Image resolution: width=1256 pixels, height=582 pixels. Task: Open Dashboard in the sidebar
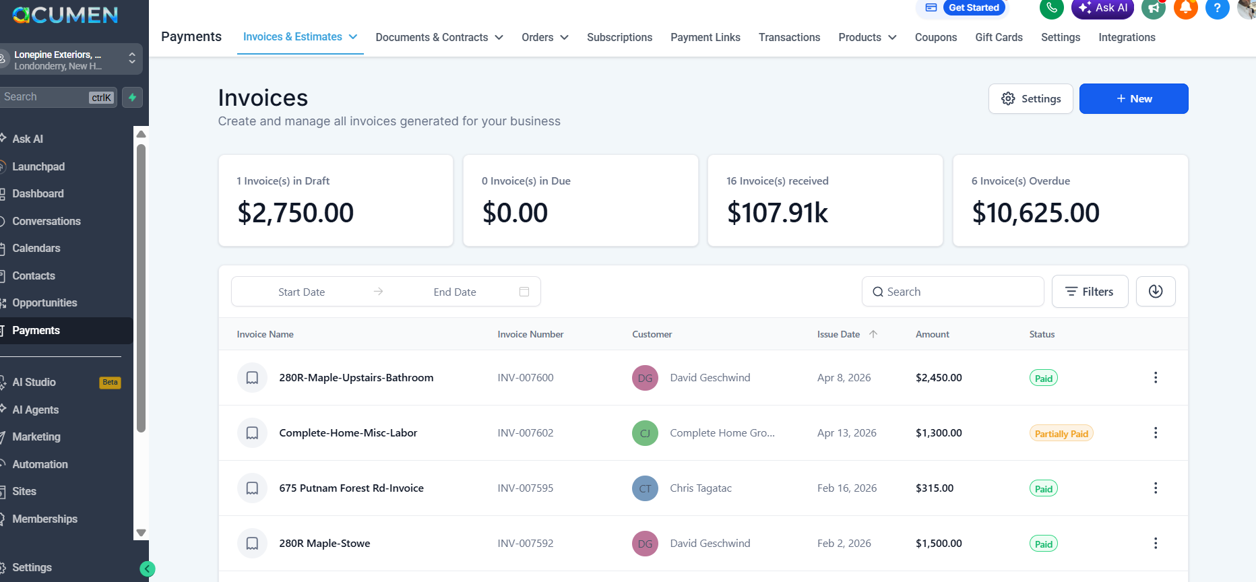(38, 194)
